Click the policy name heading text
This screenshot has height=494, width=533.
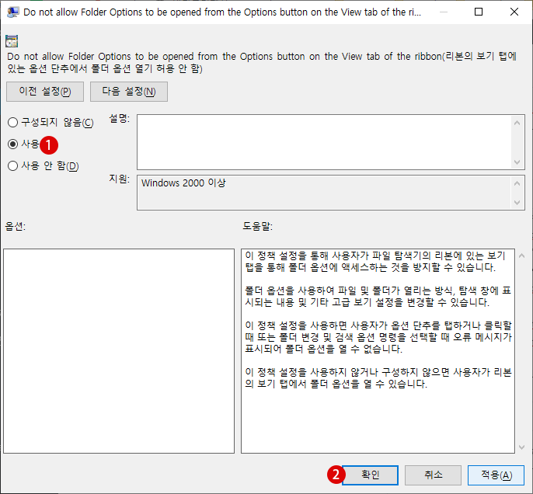point(262,62)
